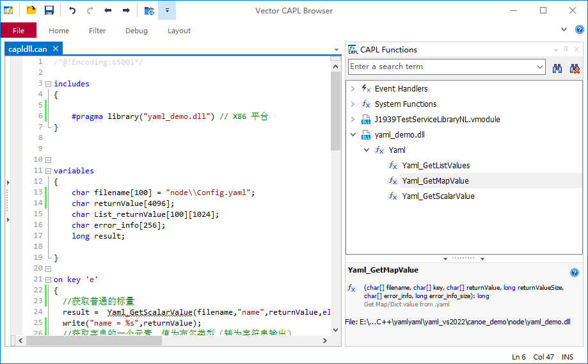Select the capldll.can document tab
Viewport: 588px width, 364px height.
coord(28,49)
